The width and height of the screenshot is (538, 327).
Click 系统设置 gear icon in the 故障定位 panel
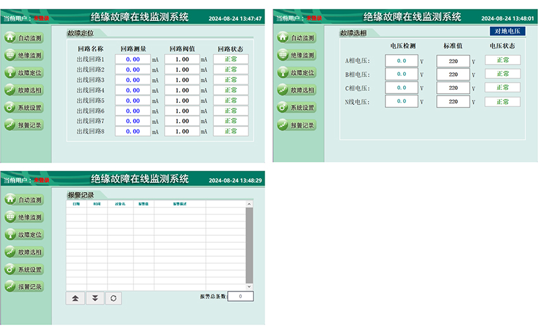10,108
